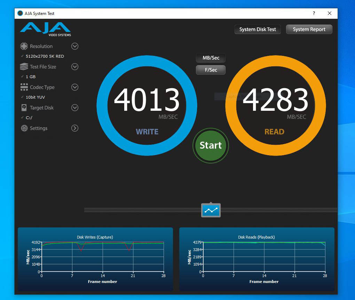Click the WRITE label in blue gauge
355x300 pixels.
tap(147, 132)
